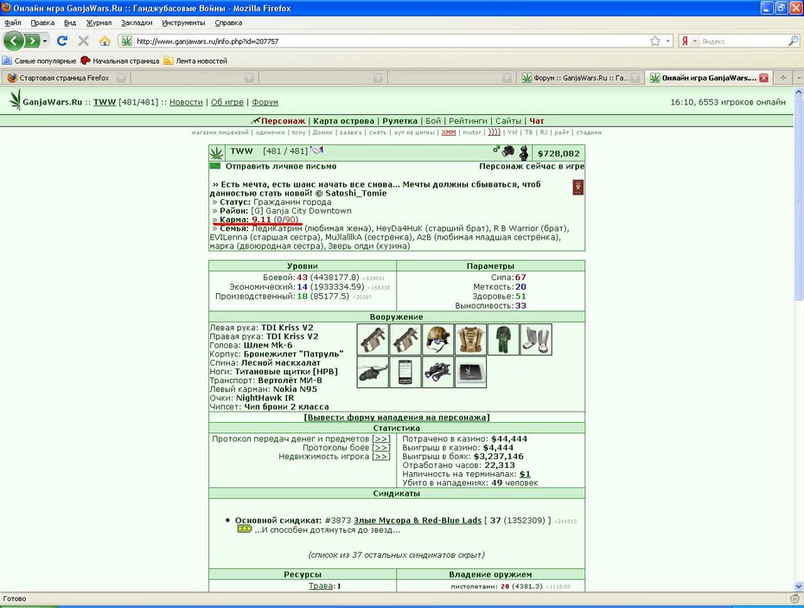804x608 pixels.
Task: Reload the page with the refresh icon
Action: click(62, 41)
